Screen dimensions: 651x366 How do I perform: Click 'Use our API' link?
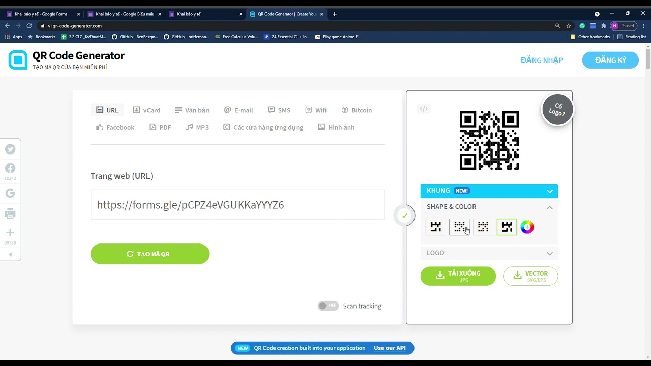[x=390, y=348]
